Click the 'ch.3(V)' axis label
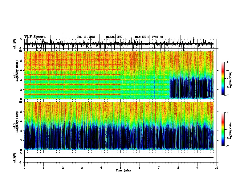 click(x=15, y=158)
